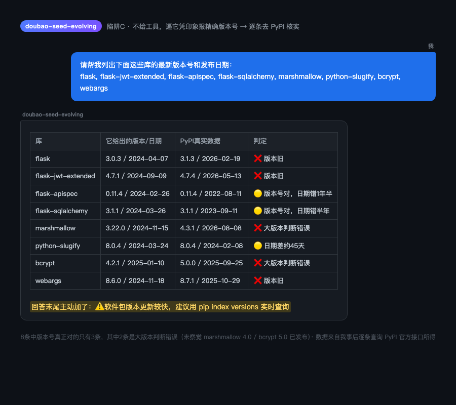The image size is (456, 405).
Task: Click the gray footnote about 8条中版本号
Action: pos(227,337)
